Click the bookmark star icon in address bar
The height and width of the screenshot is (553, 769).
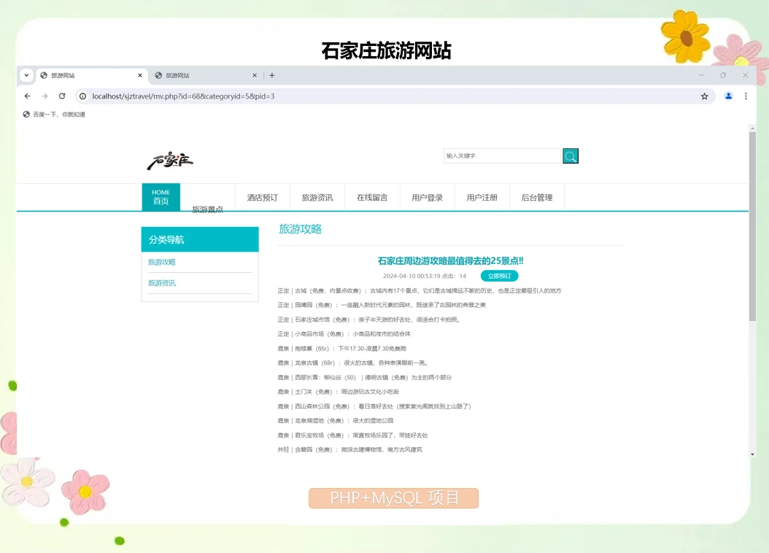tap(703, 96)
